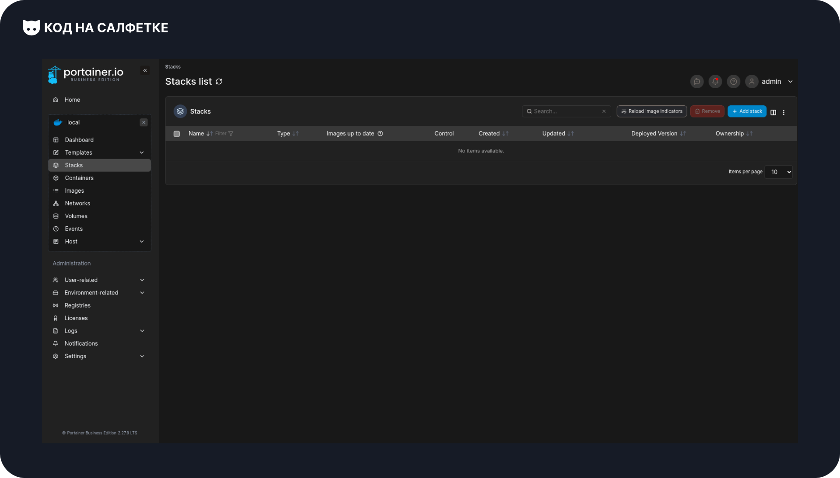840x478 pixels.
Task: Sort by the Type column header
Action: 287,134
